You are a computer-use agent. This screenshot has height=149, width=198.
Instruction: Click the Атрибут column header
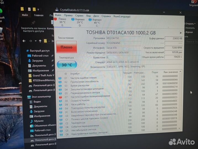coord(75,74)
